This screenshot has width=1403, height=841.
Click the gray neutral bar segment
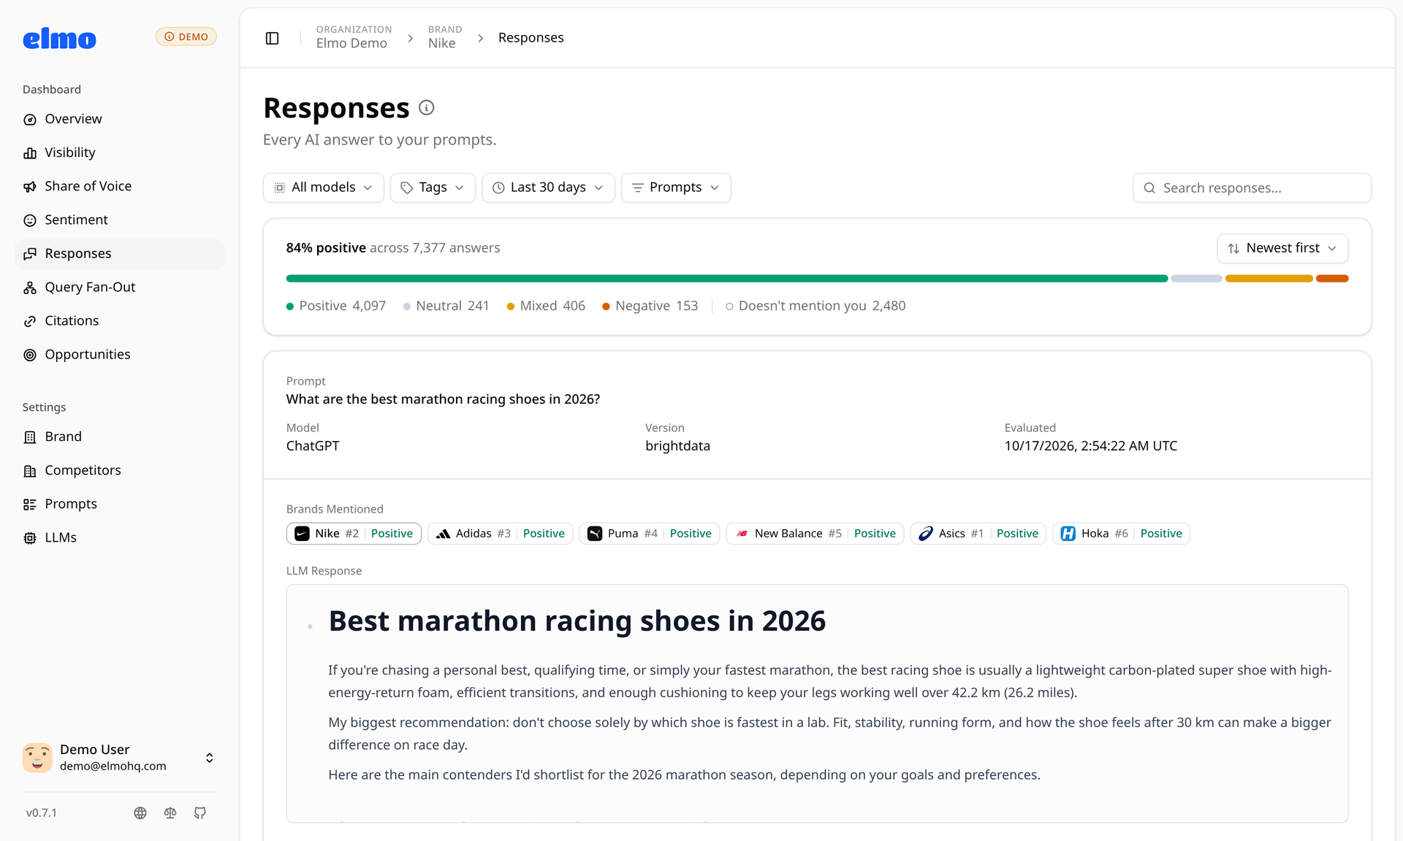coord(1196,278)
